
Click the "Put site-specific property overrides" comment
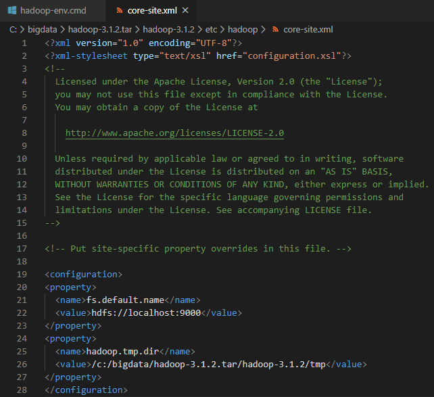point(198,249)
